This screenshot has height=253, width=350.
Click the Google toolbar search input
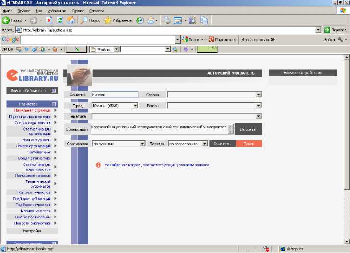point(98,40)
